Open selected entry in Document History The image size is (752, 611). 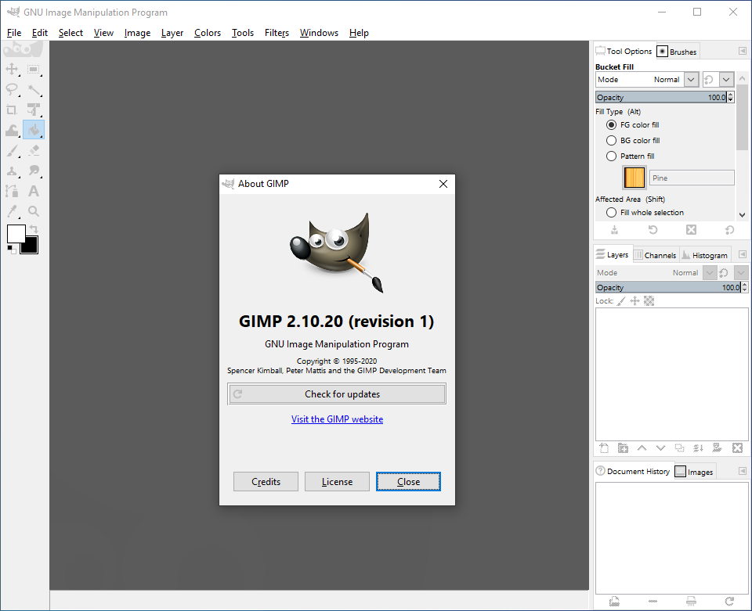[x=614, y=602]
